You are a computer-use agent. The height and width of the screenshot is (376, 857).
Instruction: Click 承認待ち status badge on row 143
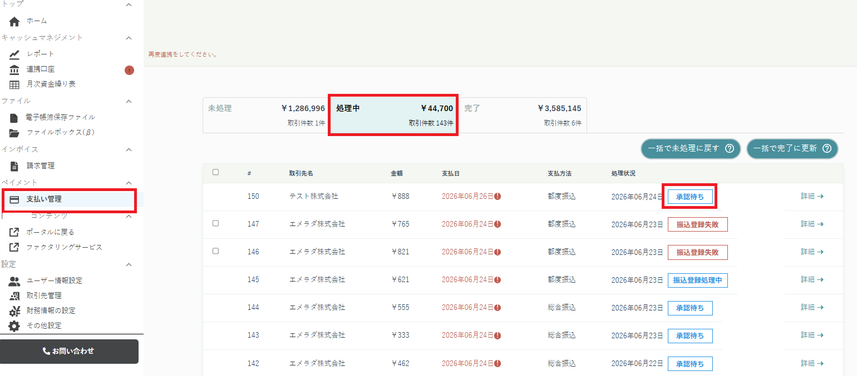[689, 335]
